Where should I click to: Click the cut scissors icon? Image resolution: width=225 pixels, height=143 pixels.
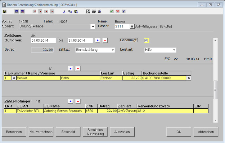(x=64, y=11)
